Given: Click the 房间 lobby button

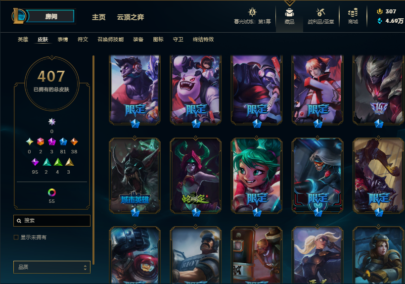Looking at the screenshot, I should 51,16.
